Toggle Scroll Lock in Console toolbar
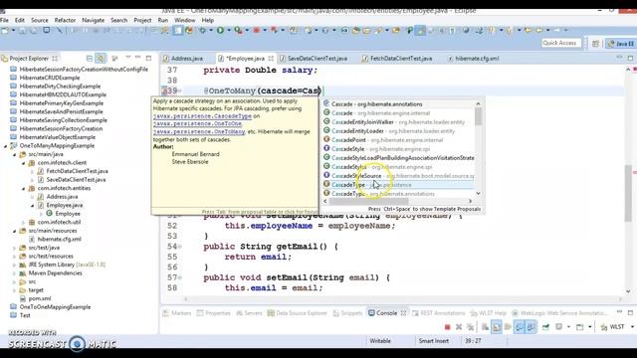Screen dimensions: 637x358 point(497,327)
